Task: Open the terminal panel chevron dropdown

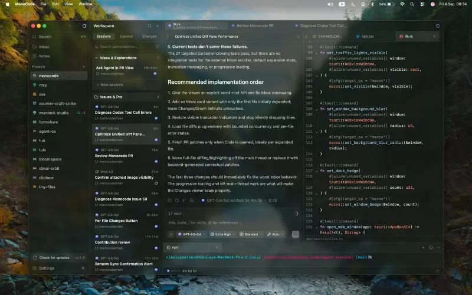Action: 438,247
